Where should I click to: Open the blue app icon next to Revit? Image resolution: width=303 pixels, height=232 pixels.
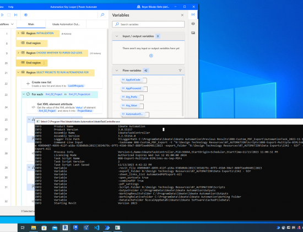pyautogui.click(x=75, y=228)
